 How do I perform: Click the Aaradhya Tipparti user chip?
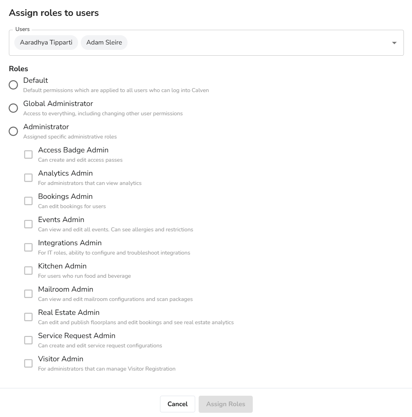[x=46, y=43]
